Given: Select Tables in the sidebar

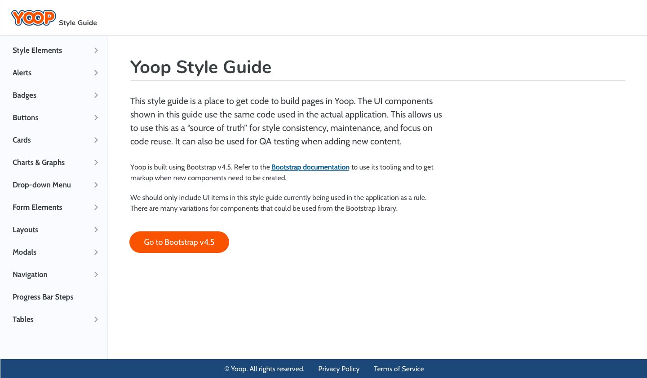Looking at the screenshot, I should pyautogui.click(x=23, y=319).
